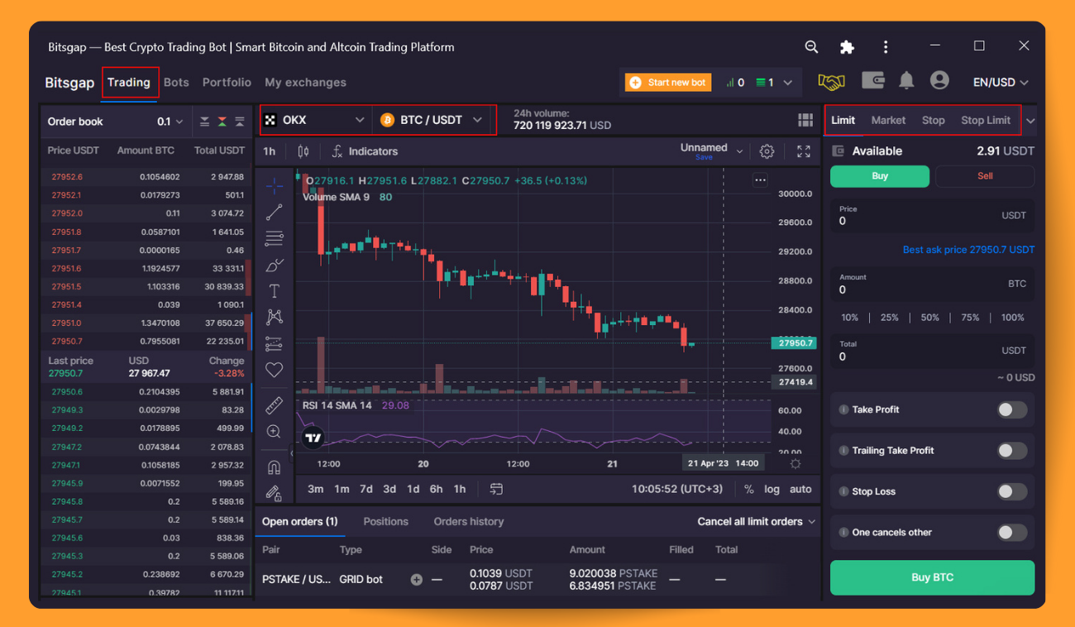1075x627 pixels.
Task: Toggle auto scale on chart
Action: pos(800,489)
